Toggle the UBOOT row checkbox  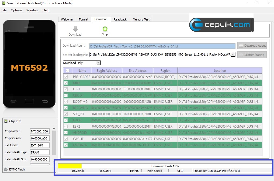[66, 95]
